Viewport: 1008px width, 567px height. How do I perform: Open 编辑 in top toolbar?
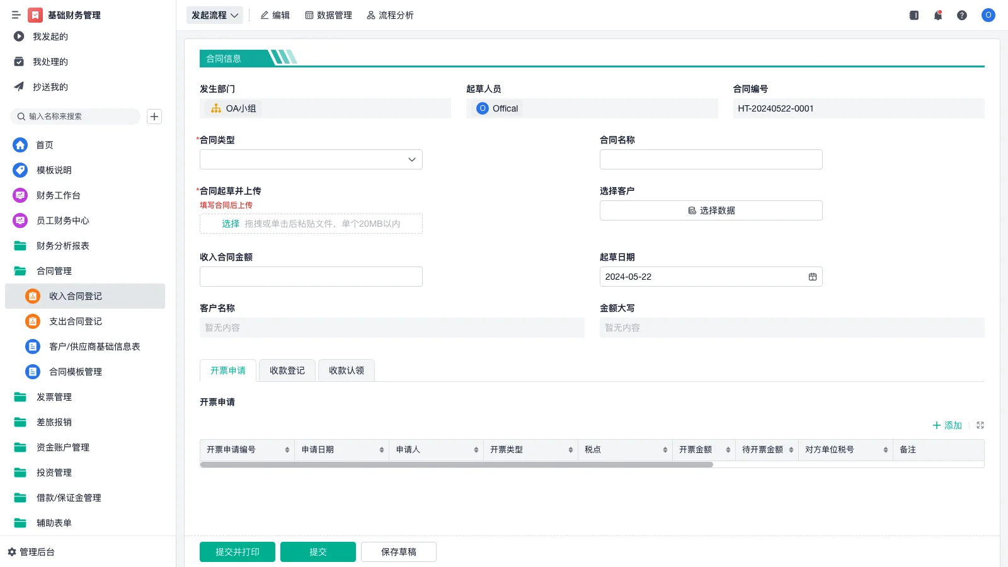click(275, 15)
